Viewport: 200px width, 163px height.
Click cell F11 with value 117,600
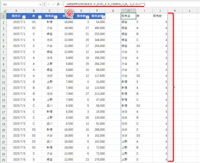pos(97,76)
